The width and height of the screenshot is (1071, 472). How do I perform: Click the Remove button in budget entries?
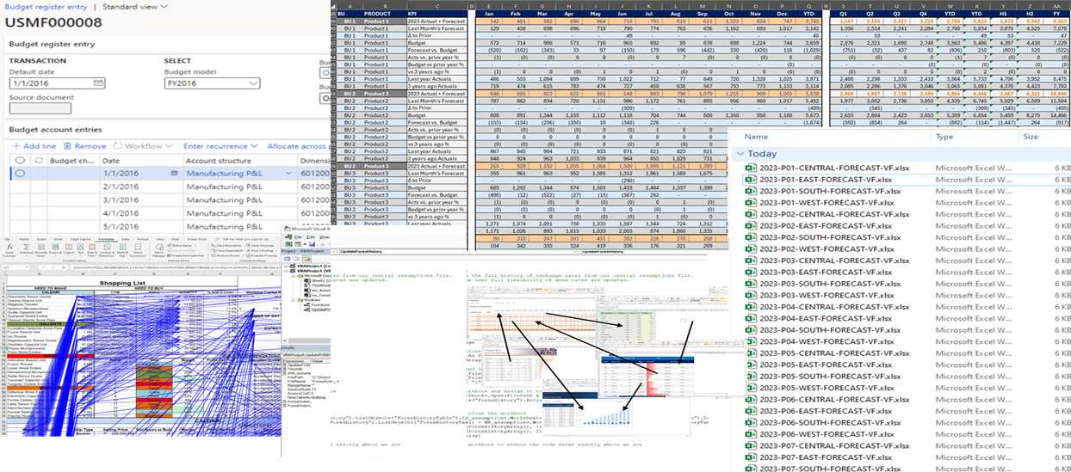[85, 146]
